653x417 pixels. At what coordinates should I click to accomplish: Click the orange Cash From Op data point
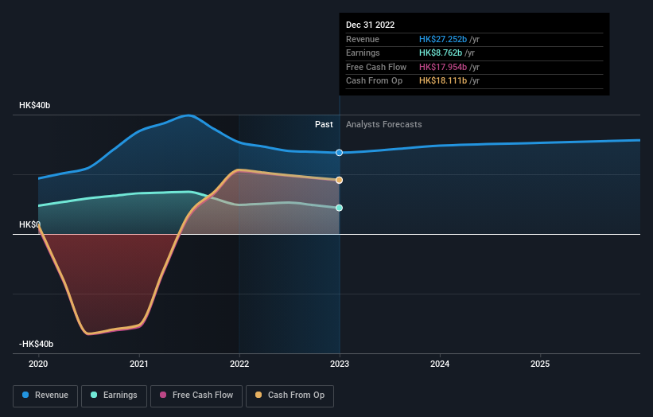[340, 180]
